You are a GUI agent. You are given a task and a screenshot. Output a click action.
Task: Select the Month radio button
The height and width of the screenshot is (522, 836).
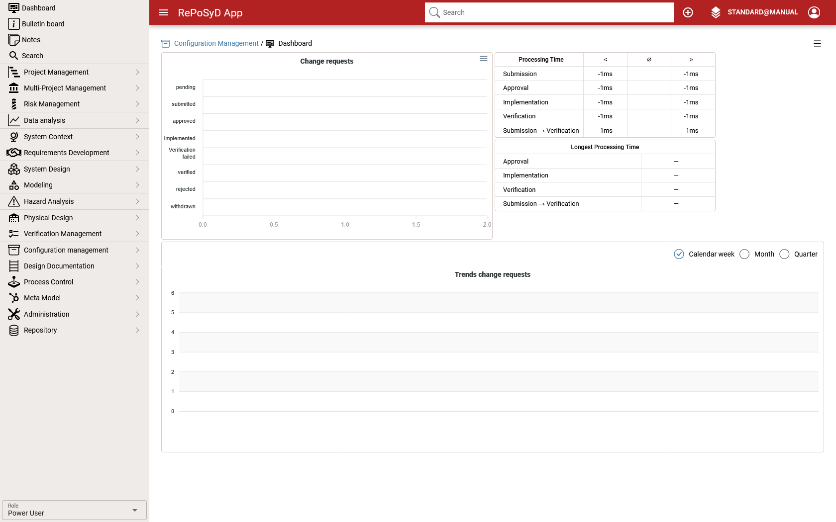tap(744, 254)
